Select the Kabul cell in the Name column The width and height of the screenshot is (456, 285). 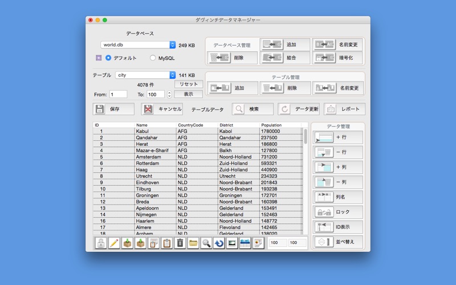(155, 131)
